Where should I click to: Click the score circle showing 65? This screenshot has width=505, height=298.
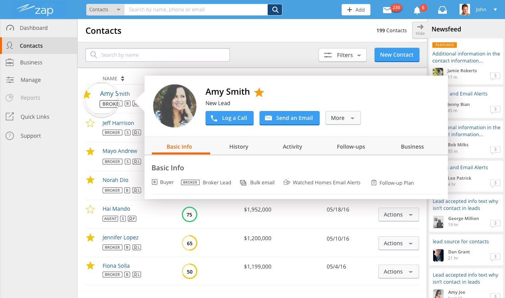pyautogui.click(x=190, y=243)
